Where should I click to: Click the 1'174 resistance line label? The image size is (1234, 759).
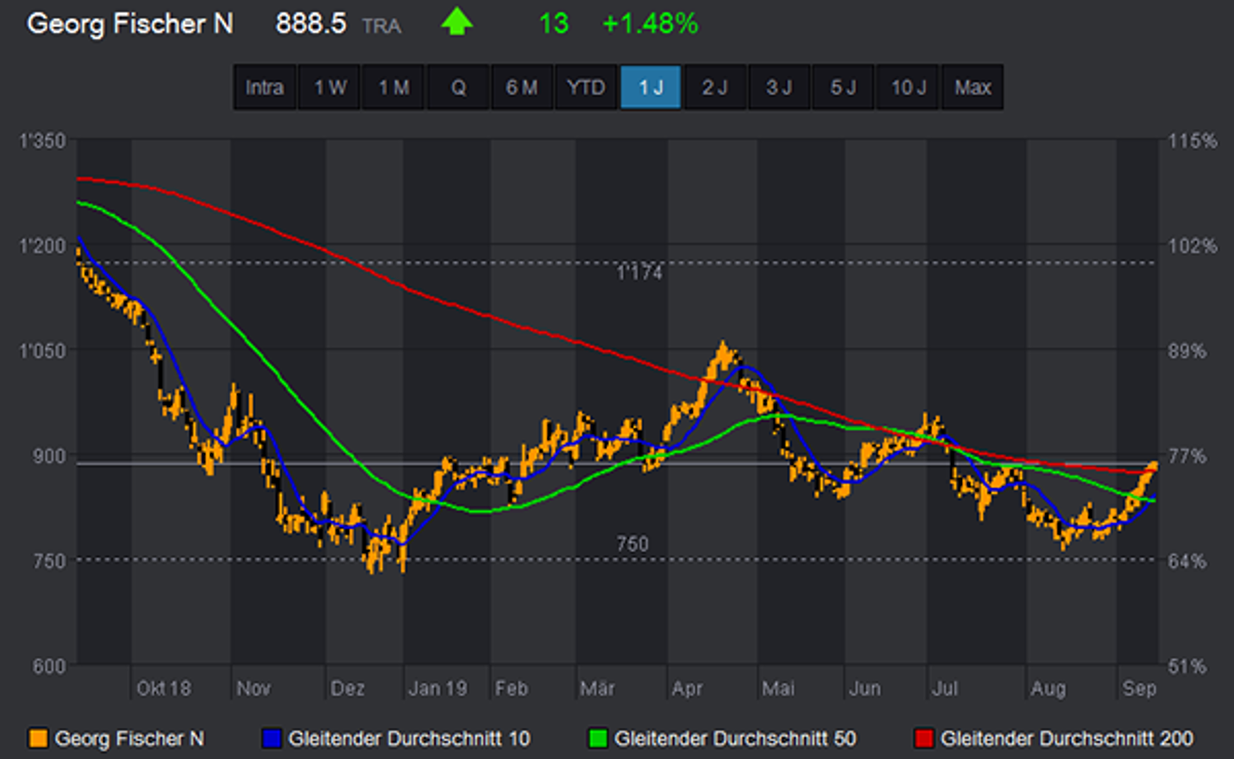[x=639, y=273]
